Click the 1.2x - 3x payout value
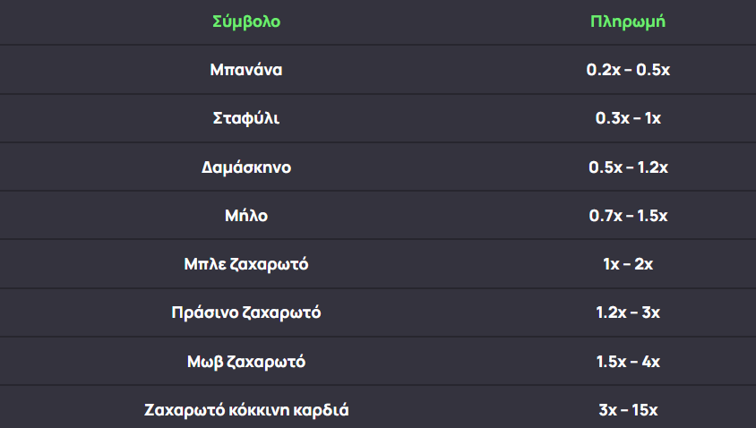The image size is (756, 428). 628,312
